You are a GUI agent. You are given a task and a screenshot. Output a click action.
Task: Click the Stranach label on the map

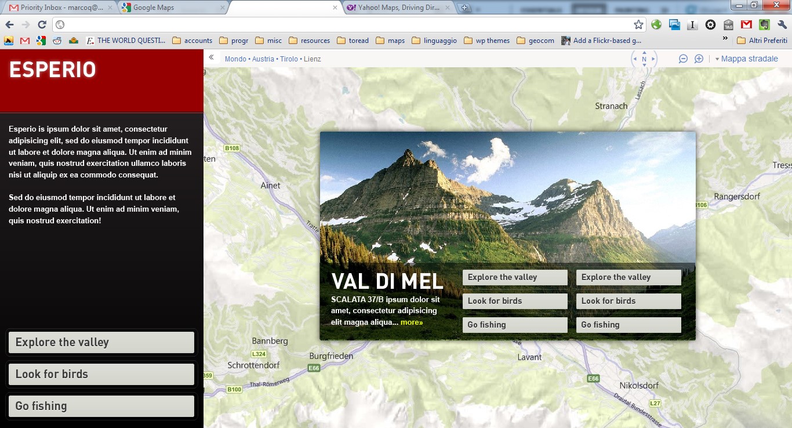pyautogui.click(x=611, y=106)
